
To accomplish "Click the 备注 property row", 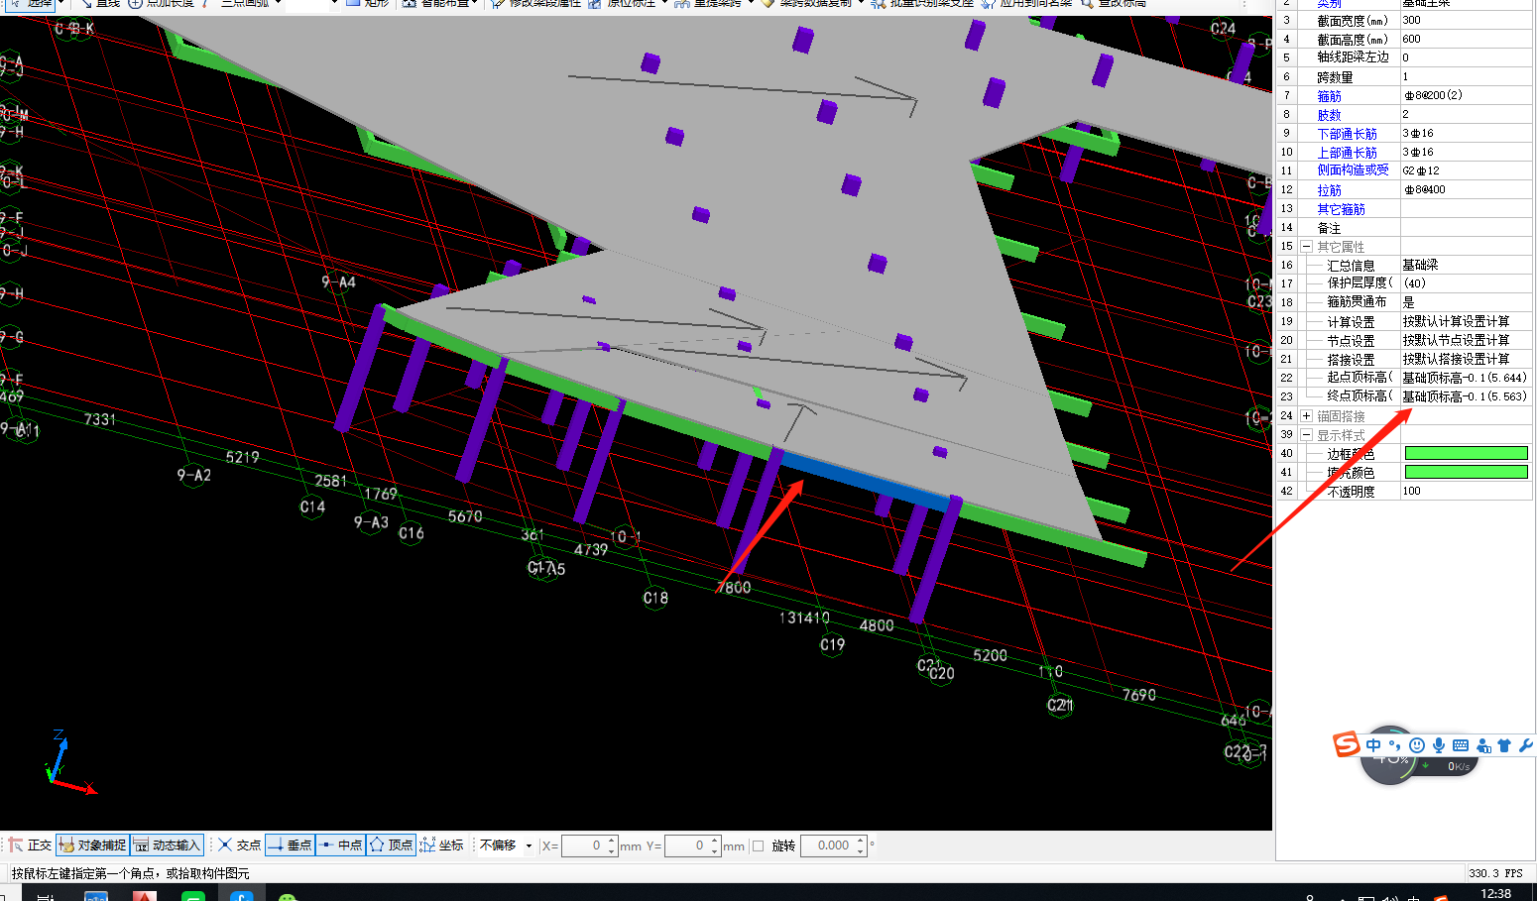I will tap(1404, 228).
